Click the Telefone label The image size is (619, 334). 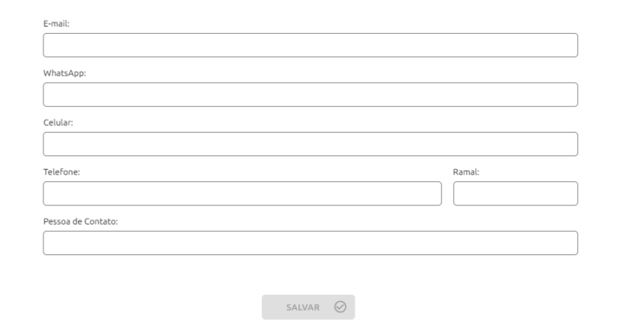pyautogui.click(x=61, y=172)
